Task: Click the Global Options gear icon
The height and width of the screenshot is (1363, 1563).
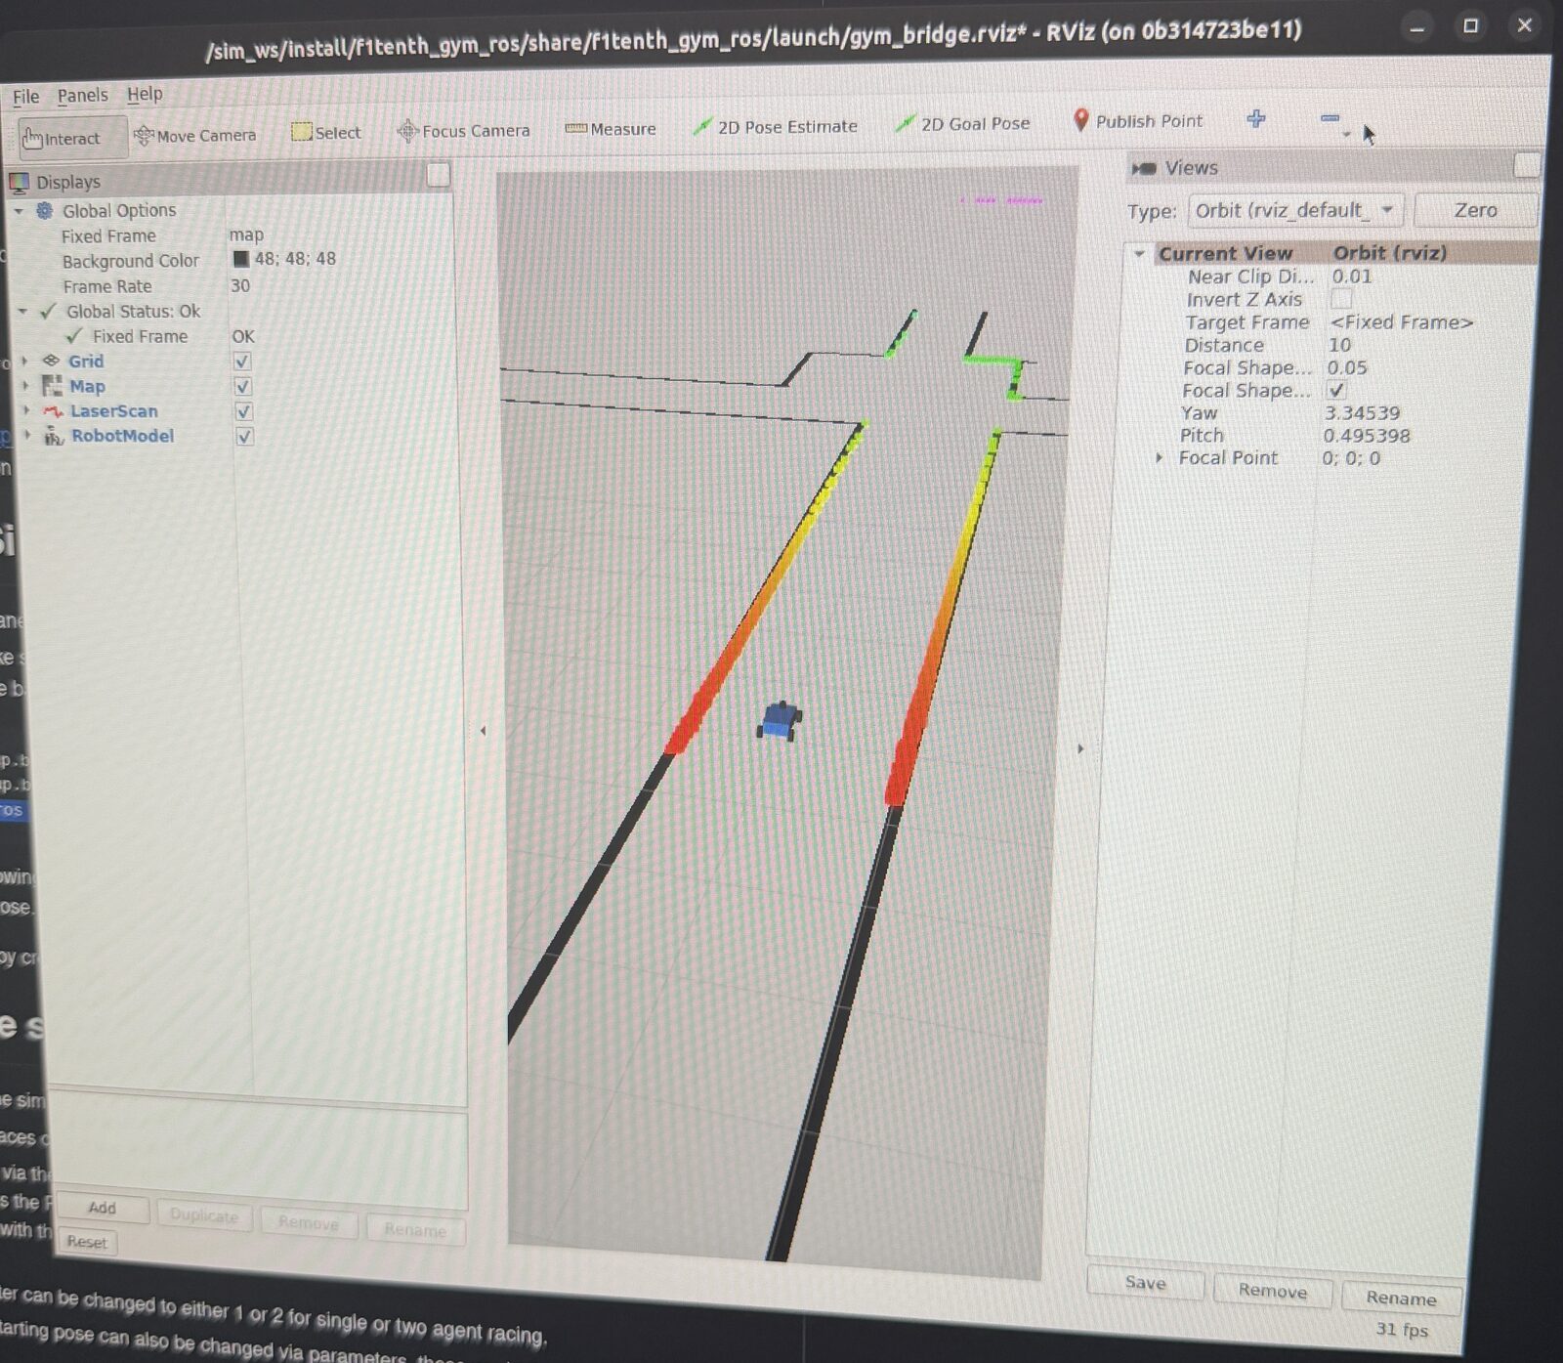Action: [45, 210]
